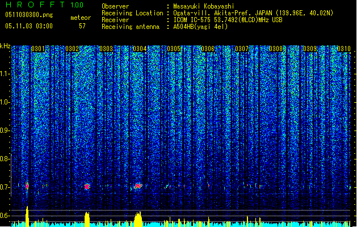
Task: Click the red meteor echo after 0302
Action: pos(87,187)
